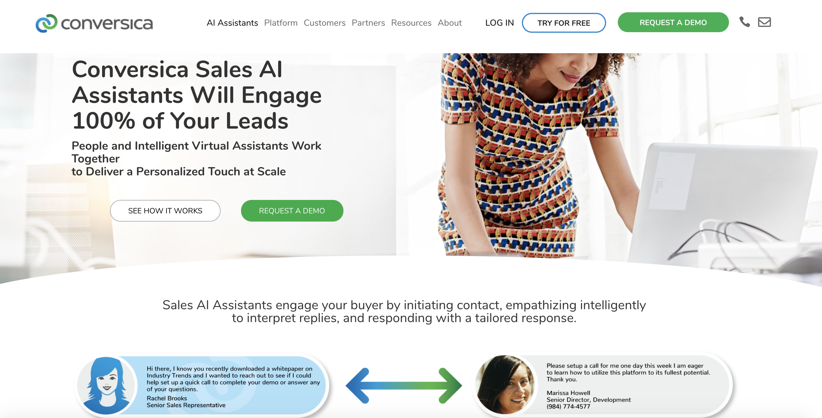Click the TRY FOR FREE button
The height and width of the screenshot is (418, 822).
(564, 23)
